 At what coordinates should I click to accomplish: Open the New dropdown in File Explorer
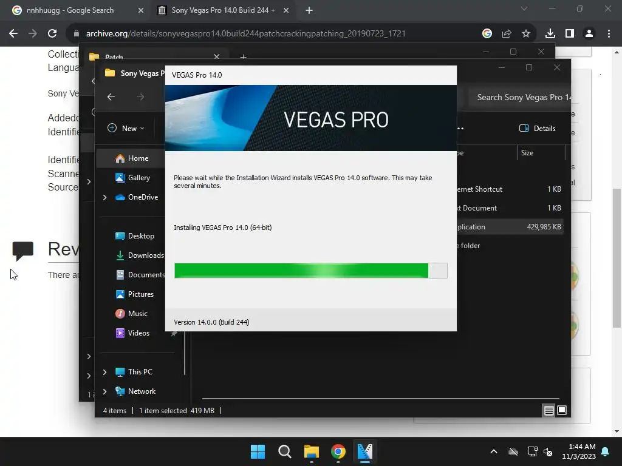click(126, 128)
